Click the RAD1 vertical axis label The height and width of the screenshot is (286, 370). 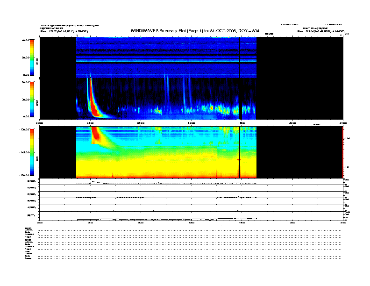click(37, 102)
